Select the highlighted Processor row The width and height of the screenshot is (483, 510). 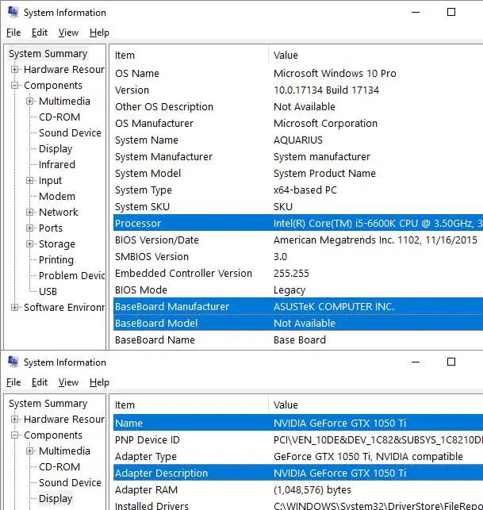coord(298,224)
